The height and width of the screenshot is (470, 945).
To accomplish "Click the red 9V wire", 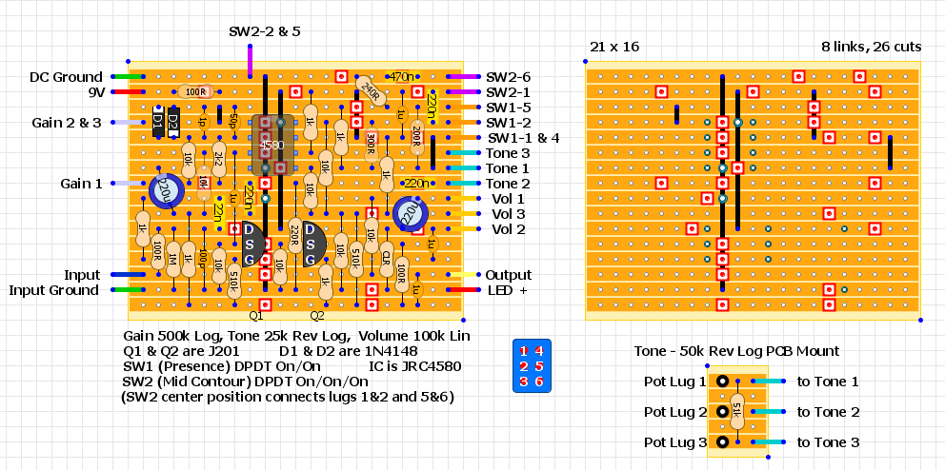I will [x=127, y=92].
